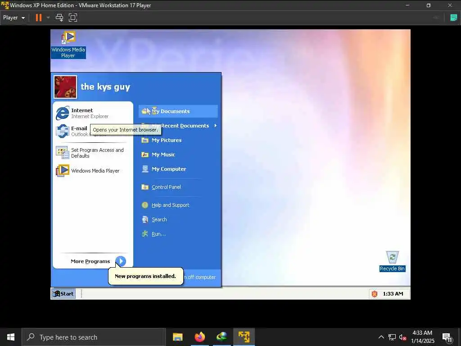Viewport: 461px width, 346px height.
Task: Open Set Program Access and Defaults
Action: coord(93,153)
